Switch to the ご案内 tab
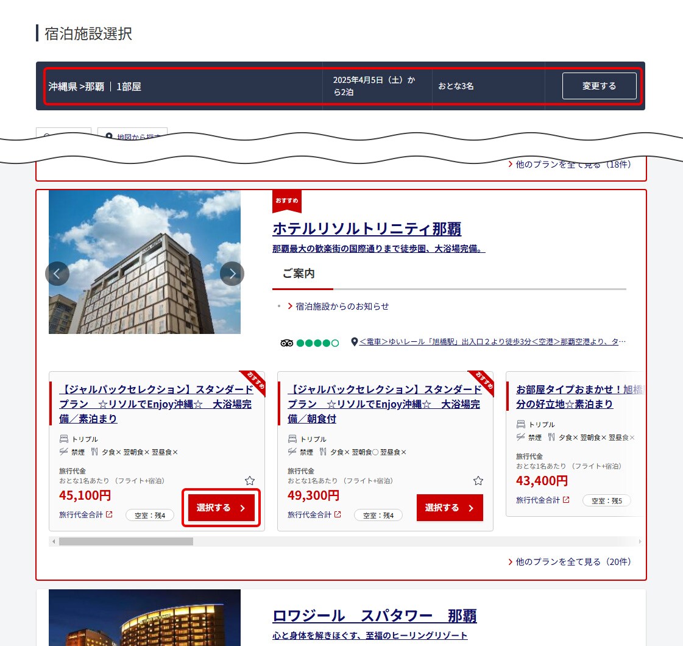This screenshot has height=646, width=683. (299, 274)
